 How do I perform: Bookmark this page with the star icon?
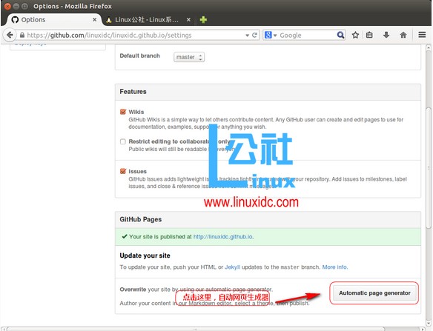(x=355, y=35)
